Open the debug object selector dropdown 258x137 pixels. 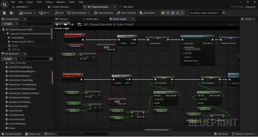(x=205, y=13)
